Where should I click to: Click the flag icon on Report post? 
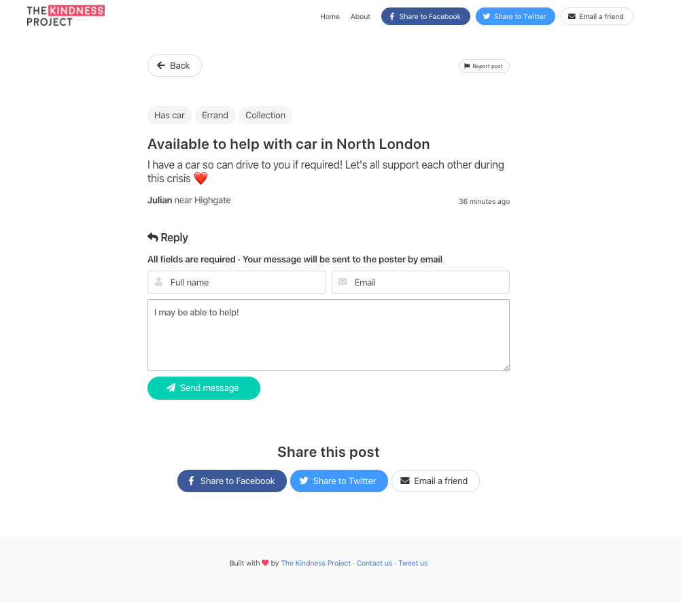coord(467,66)
